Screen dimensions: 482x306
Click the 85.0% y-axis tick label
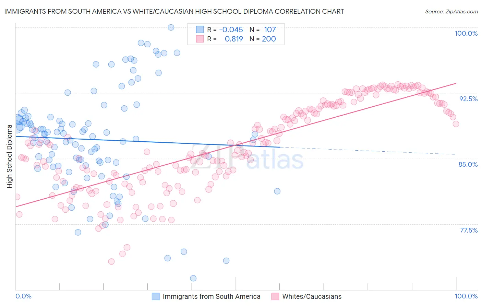(x=468, y=164)
